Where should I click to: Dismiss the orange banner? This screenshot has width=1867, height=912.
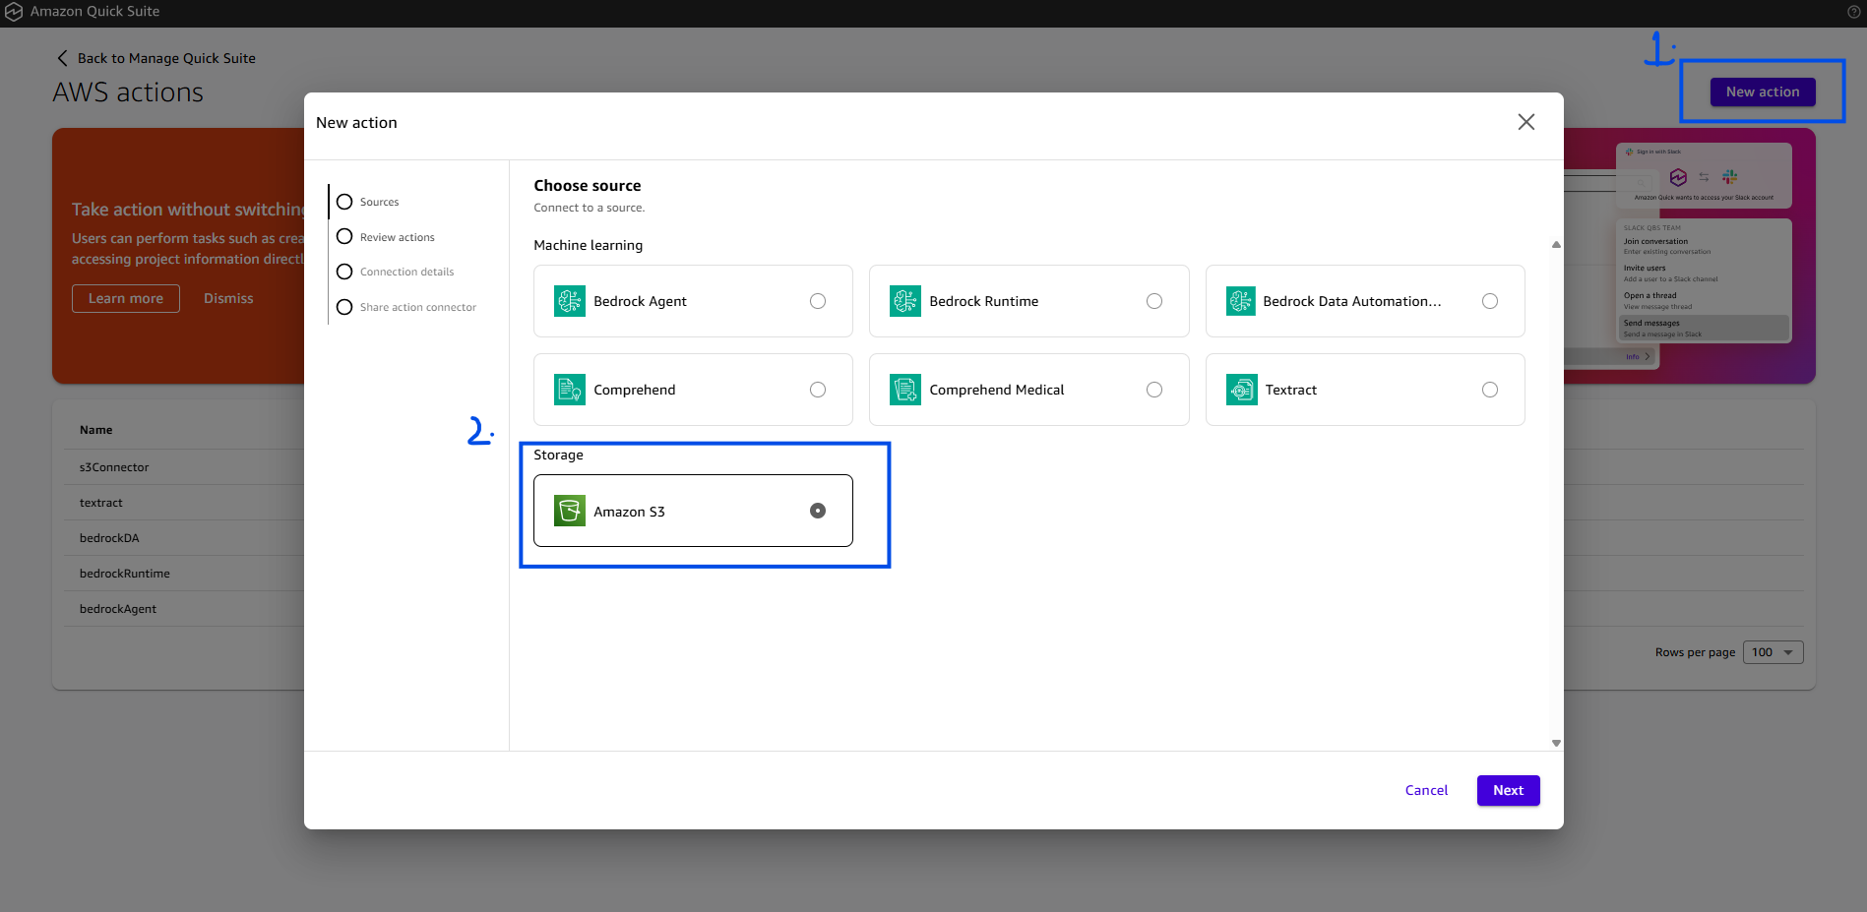tap(228, 298)
